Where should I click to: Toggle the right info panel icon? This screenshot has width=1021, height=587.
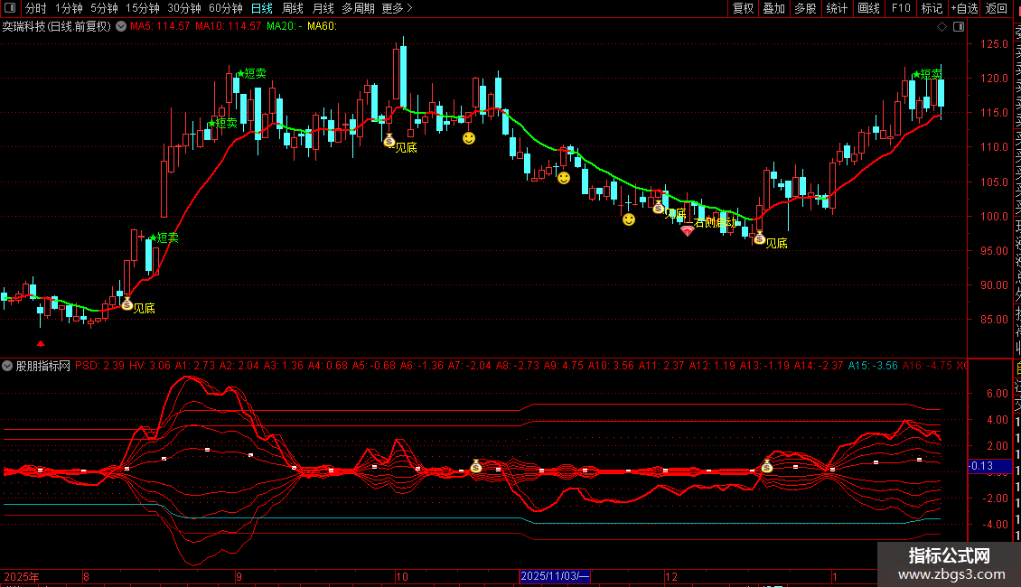pyautogui.click(x=959, y=27)
